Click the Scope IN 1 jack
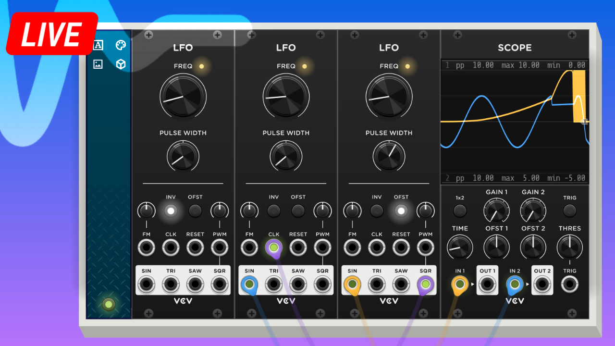This screenshot has width=615, height=346. point(460,284)
